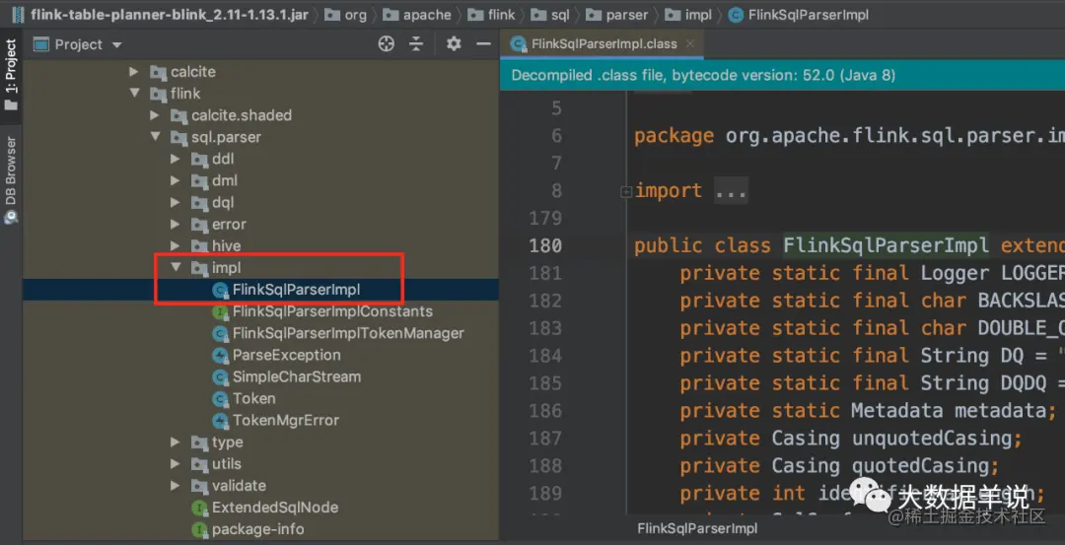Click the ddl package folder icon
This screenshot has height=545, width=1065.
199,159
